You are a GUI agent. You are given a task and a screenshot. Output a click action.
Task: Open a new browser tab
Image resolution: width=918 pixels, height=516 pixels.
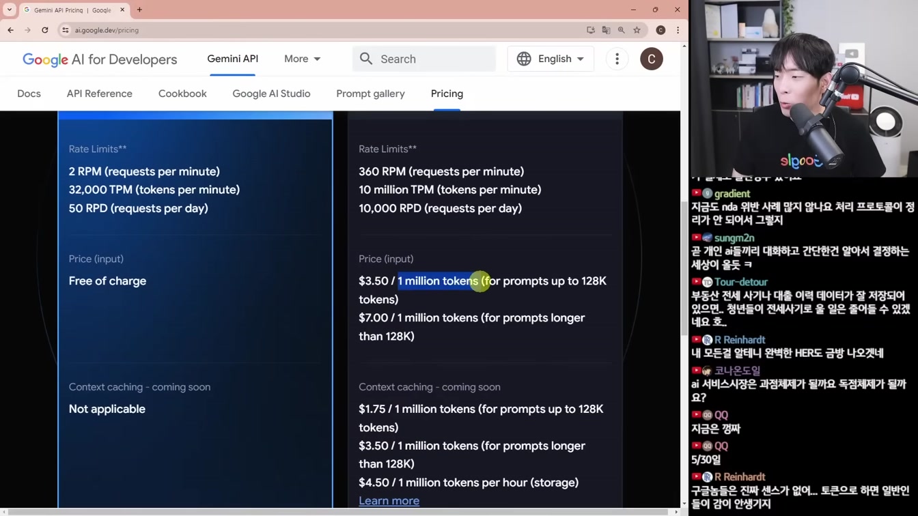coord(139,10)
